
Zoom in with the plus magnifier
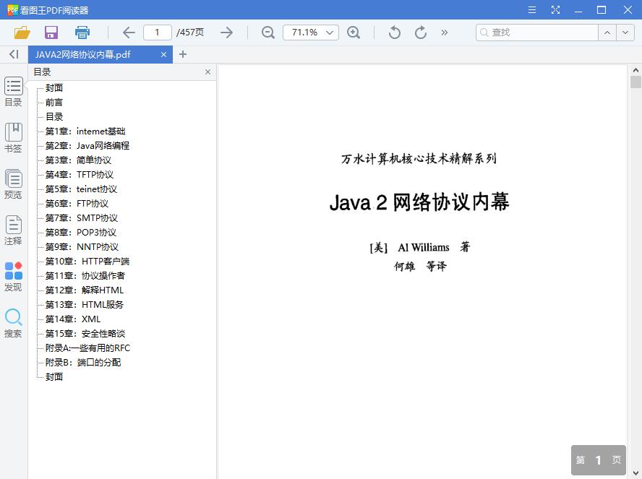tap(354, 33)
